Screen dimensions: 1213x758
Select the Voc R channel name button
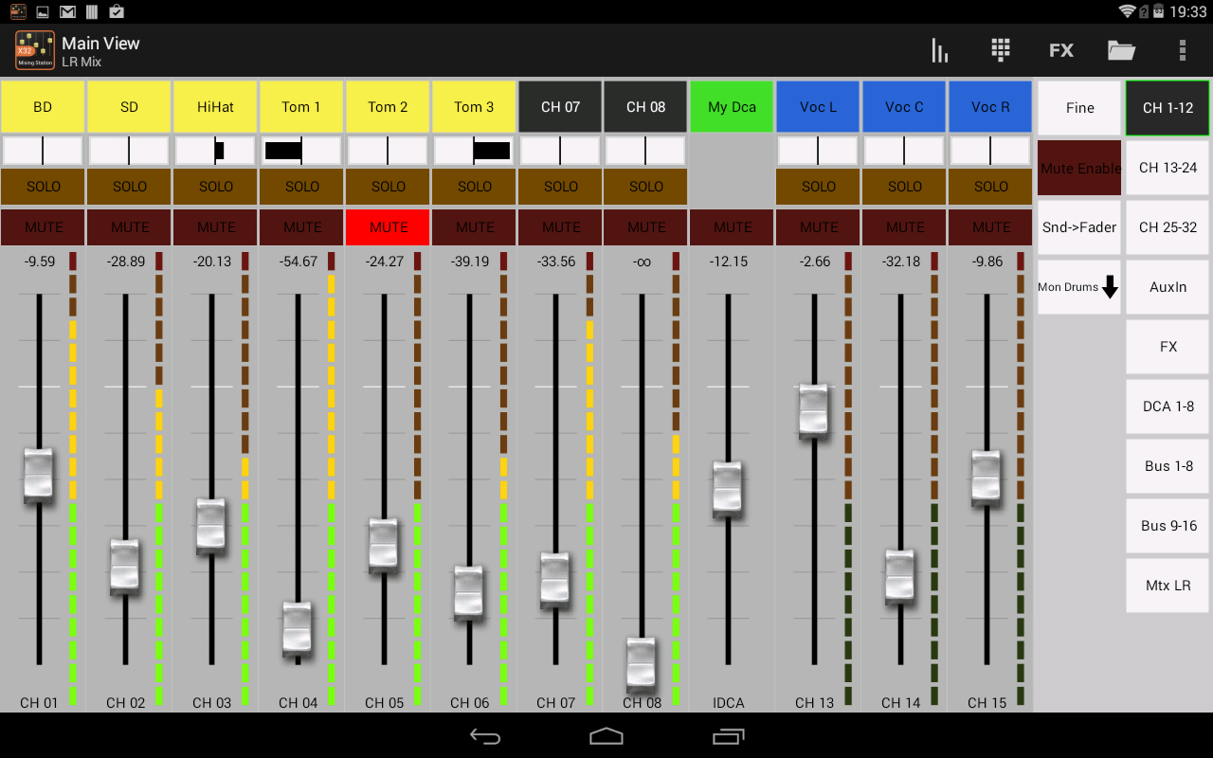tap(990, 107)
